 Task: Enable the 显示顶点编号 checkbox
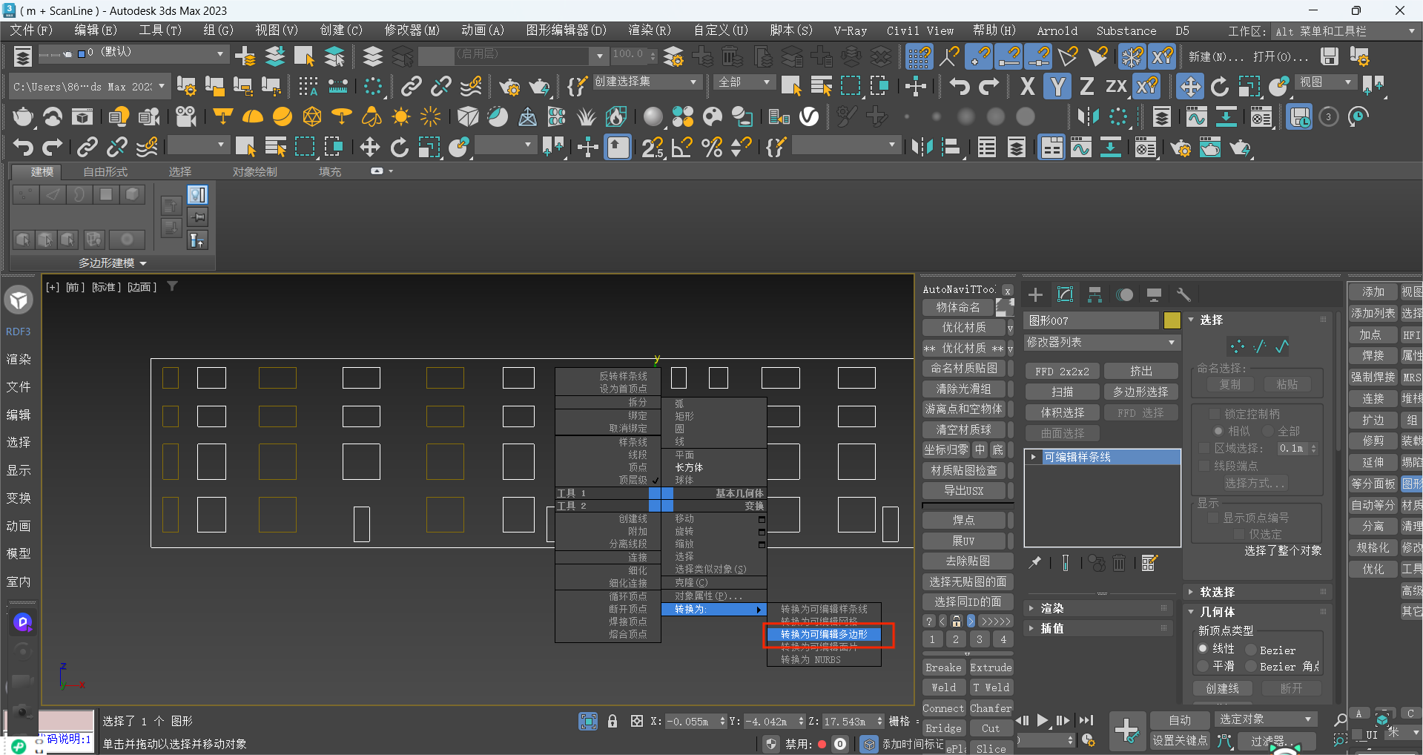click(1213, 518)
